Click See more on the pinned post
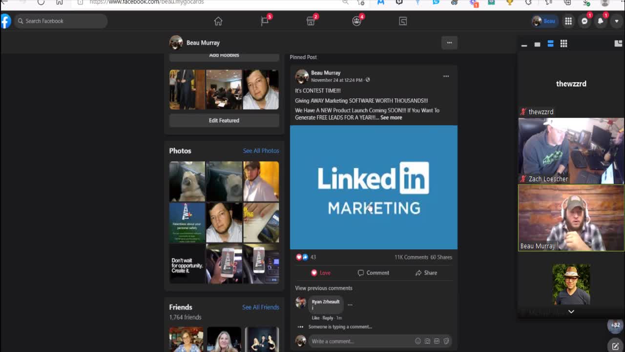This screenshot has width=625, height=352. pos(391,117)
